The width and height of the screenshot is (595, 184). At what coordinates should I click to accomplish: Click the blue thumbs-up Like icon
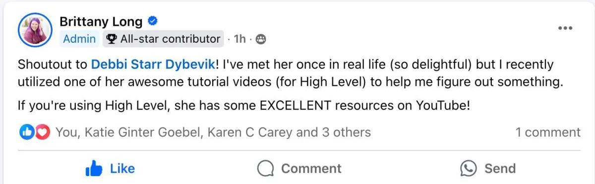[94, 169]
